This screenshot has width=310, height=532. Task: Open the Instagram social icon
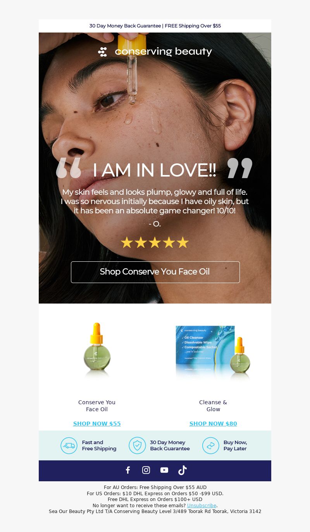click(146, 470)
